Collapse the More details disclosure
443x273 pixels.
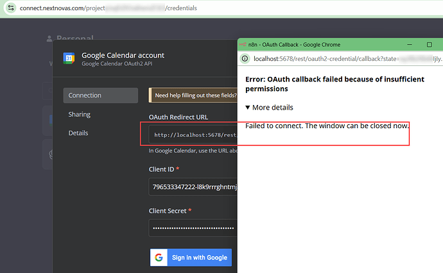(x=269, y=108)
